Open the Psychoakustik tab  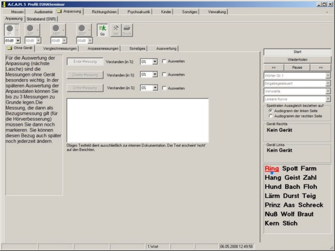pyautogui.click(x=138, y=12)
